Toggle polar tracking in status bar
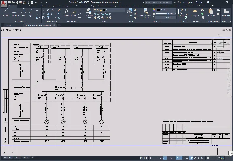Screen dimensions: 233x161 pyautogui.click(x=165, y=158)
